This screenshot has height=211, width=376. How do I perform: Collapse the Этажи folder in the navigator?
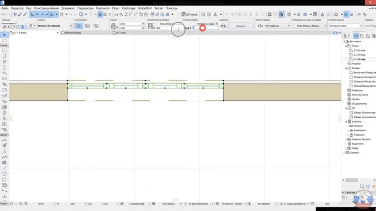(x=346, y=46)
